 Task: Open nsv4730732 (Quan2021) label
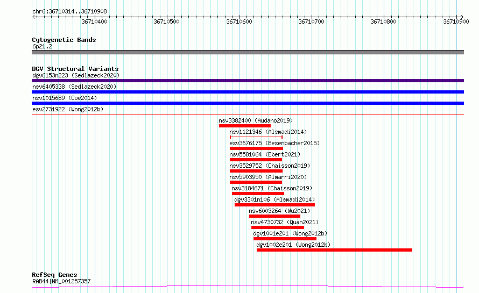(285, 222)
